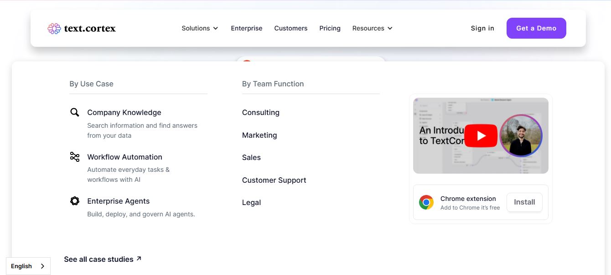
Task: Select Marketing under By Team Function
Action: (259, 135)
